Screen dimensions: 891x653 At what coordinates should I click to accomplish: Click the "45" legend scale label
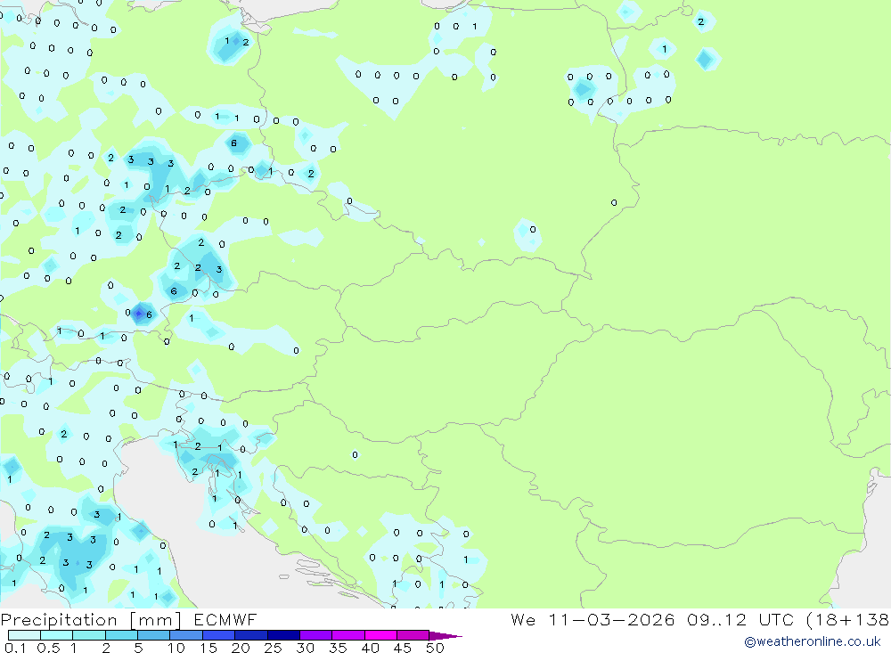tap(403, 648)
